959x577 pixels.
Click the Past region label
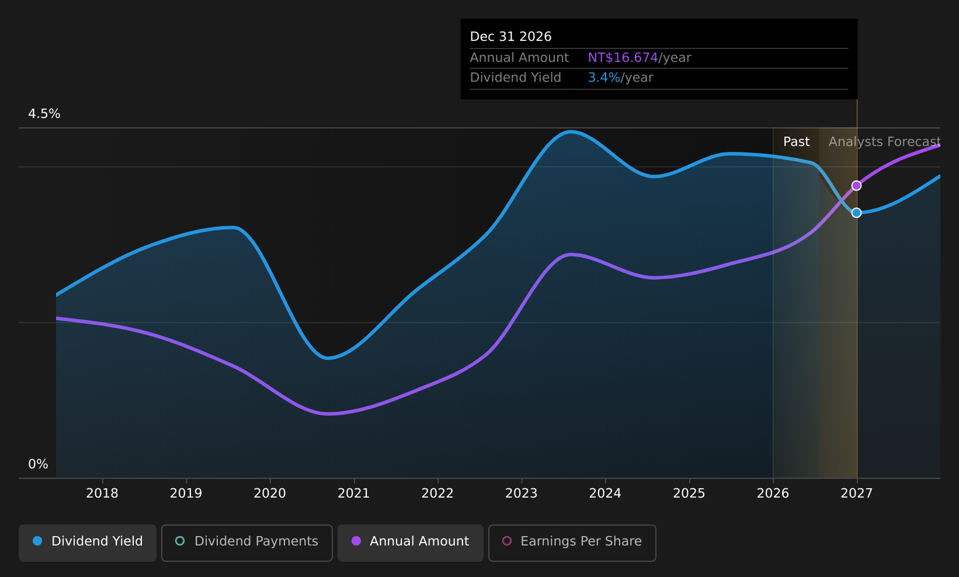tap(797, 142)
